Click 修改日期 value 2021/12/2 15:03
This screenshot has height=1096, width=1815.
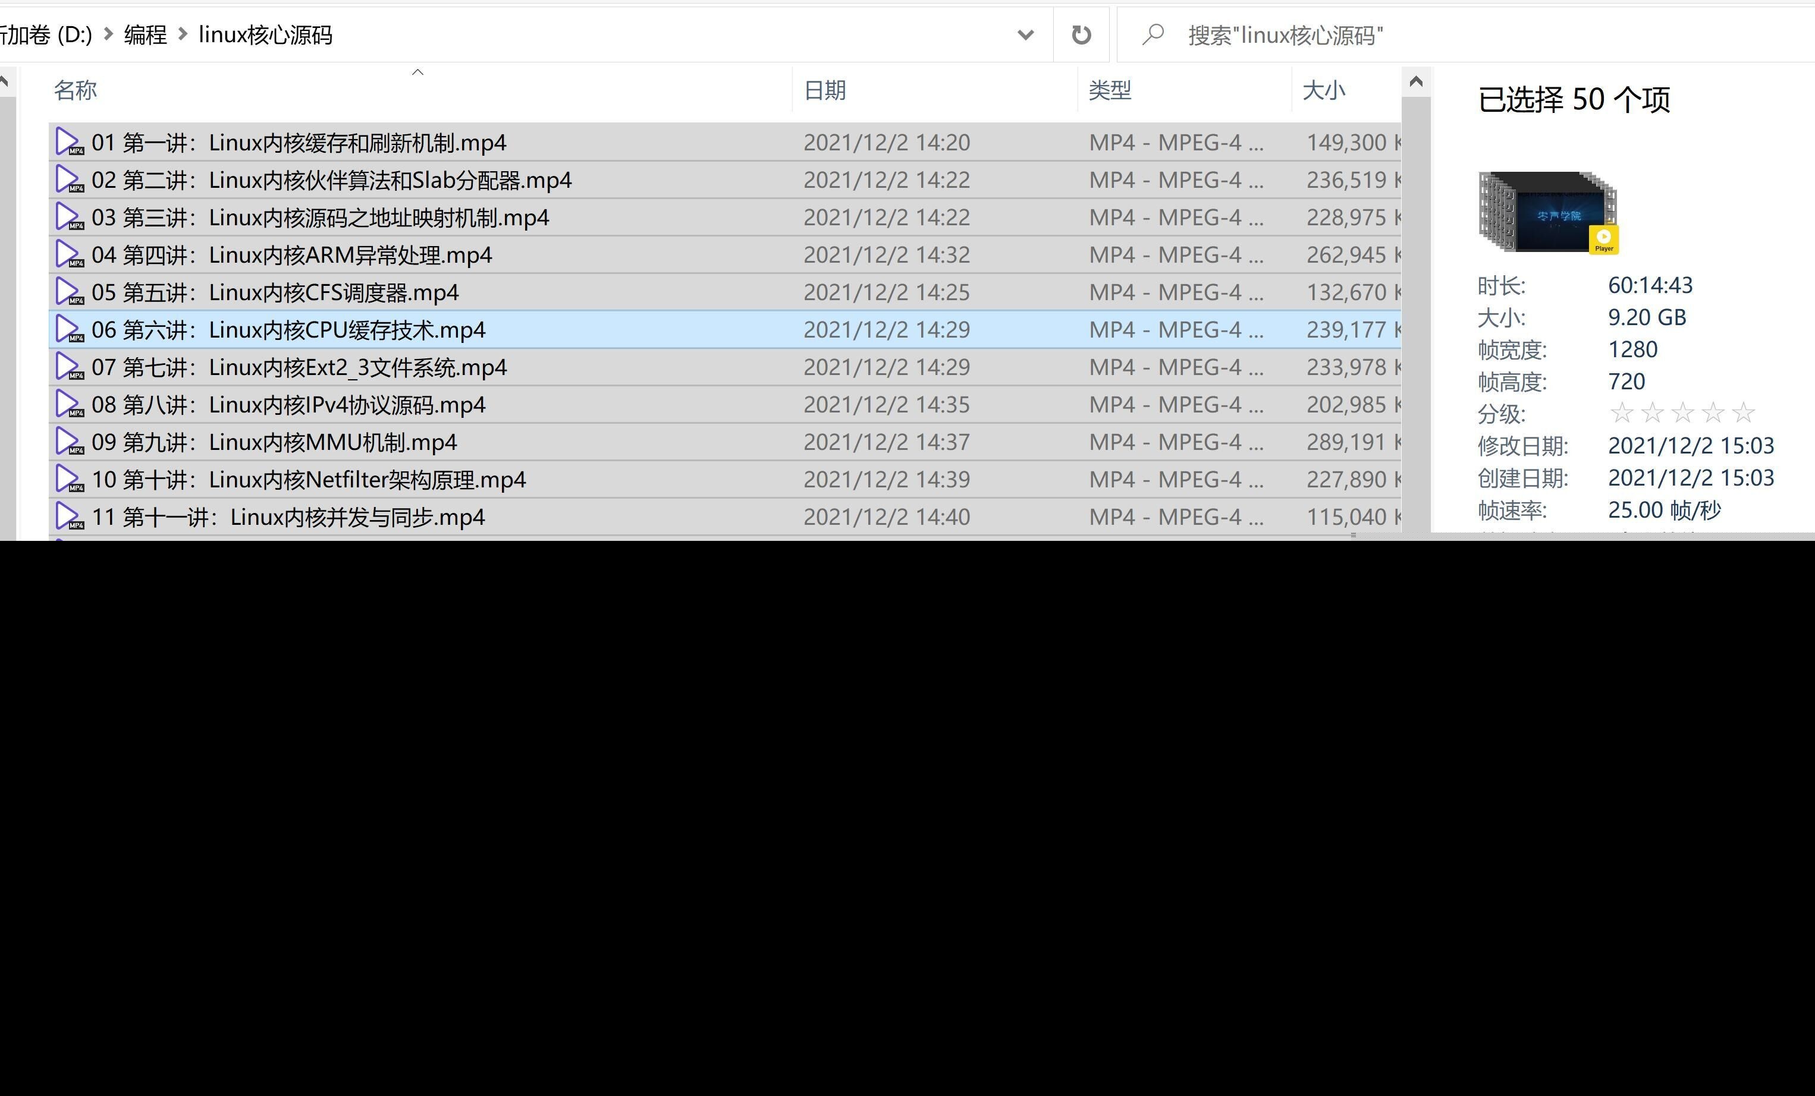tap(1691, 445)
